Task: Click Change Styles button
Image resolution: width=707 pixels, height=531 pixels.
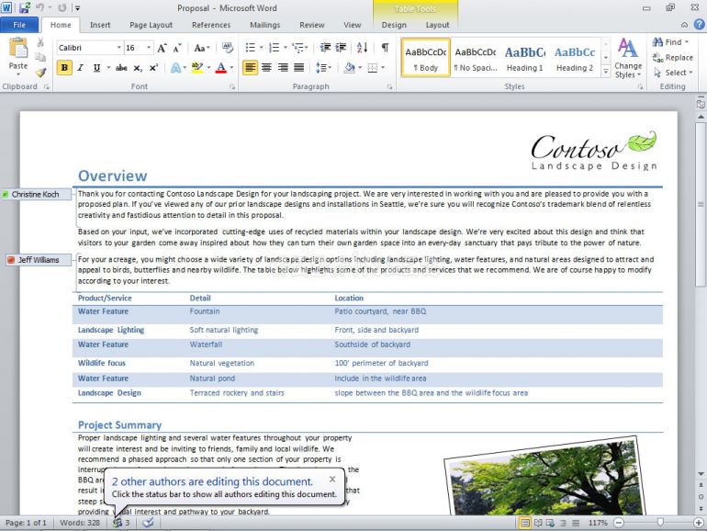Action: pyautogui.click(x=628, y=58)
